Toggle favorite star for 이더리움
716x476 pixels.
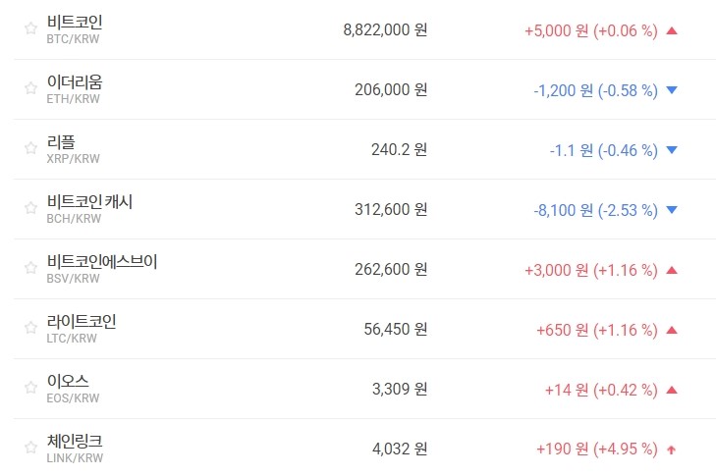(30, 89)
